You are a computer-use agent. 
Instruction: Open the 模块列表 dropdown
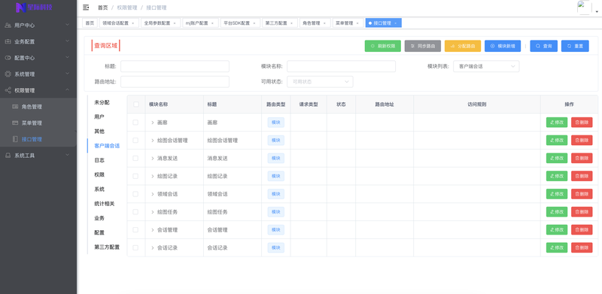pos(486,66)
